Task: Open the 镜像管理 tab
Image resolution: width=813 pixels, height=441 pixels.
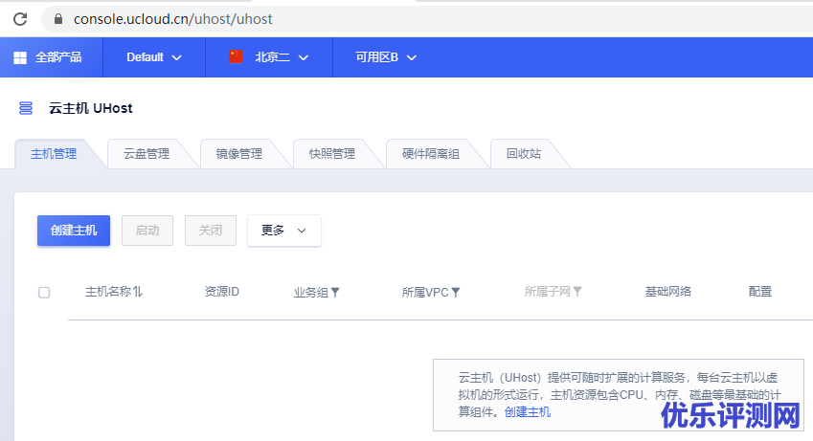Action: (x=238, y=154)
